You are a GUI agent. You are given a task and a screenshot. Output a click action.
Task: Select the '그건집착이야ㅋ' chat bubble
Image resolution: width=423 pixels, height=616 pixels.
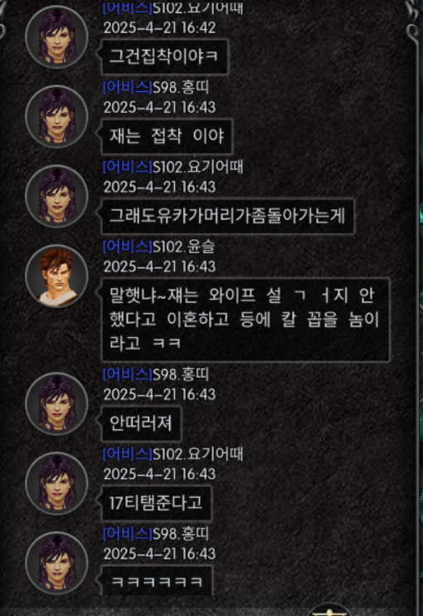[164, 56]
